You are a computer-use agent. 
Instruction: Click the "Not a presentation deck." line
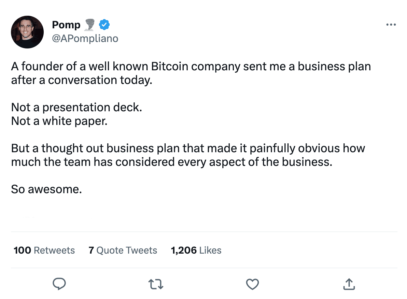76,107
